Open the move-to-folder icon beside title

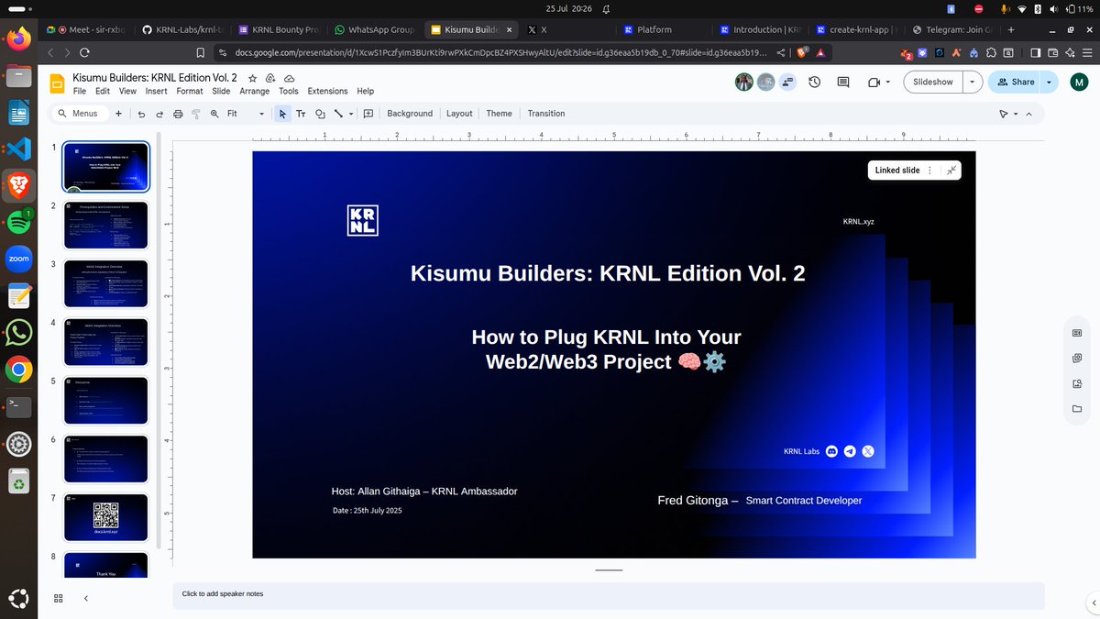[270, 79]
